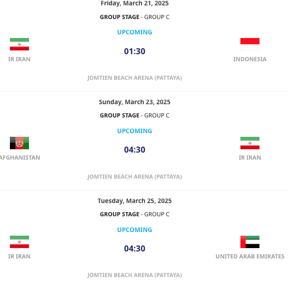Click IR IRAN team name in the first match

(19, 59)
